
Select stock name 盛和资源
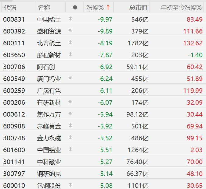pos(49,31)
